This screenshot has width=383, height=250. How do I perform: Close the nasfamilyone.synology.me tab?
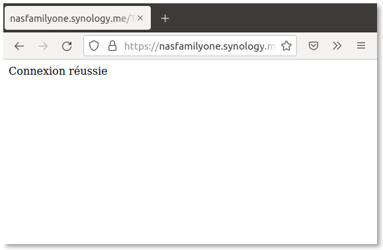coord(140,18)
